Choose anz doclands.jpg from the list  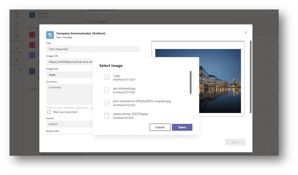pyautogui.click(x=124, y=88)
